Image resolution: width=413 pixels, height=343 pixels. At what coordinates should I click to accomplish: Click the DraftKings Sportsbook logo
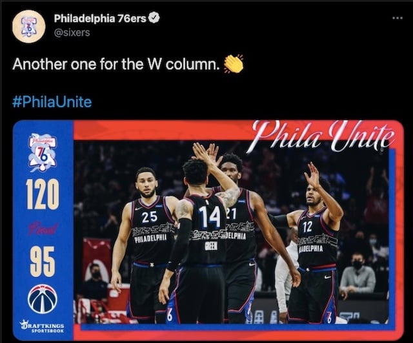[43, 327]
